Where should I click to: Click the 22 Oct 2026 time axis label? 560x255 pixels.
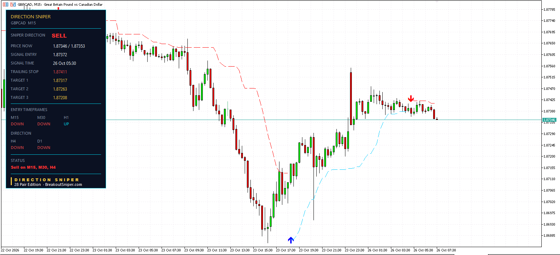pyautogui.click(x=10, y=250)
